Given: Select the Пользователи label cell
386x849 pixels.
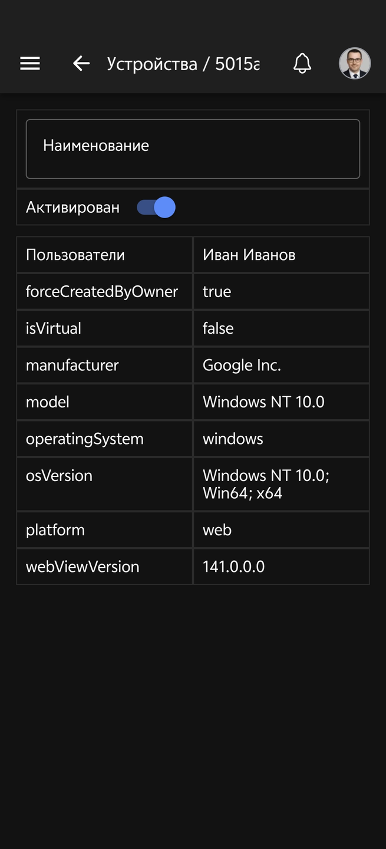Looking at the screenshot, I should point(75,255).
